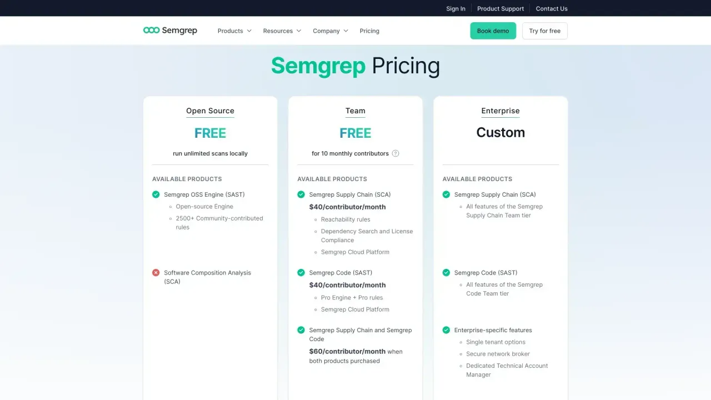Click green check icon next to Semgrep OSS Engine (SAST)
This screenshot has width=711, height=400.
click(156, 194)
